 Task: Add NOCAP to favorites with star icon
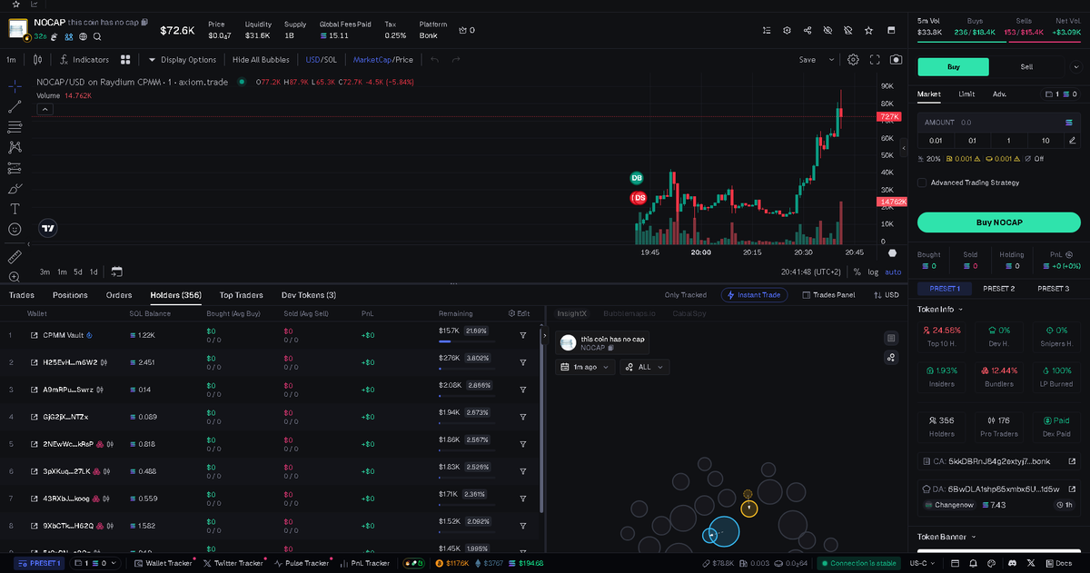tap(869, 30)
